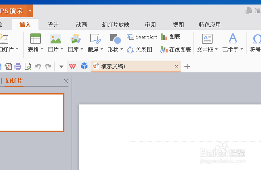Click the 符号 omega symbol icon
The width and height of the screenshot is (261, 170).
[x=256, y=39]
